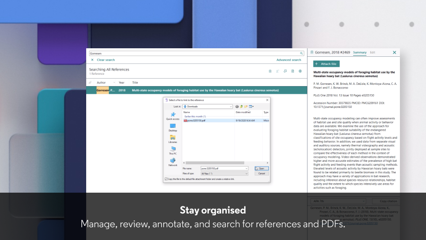Image resolution: width=426 pixels, height=240 pixels.
Task: Click the Open button in file dialog
Action: (262, 169)
